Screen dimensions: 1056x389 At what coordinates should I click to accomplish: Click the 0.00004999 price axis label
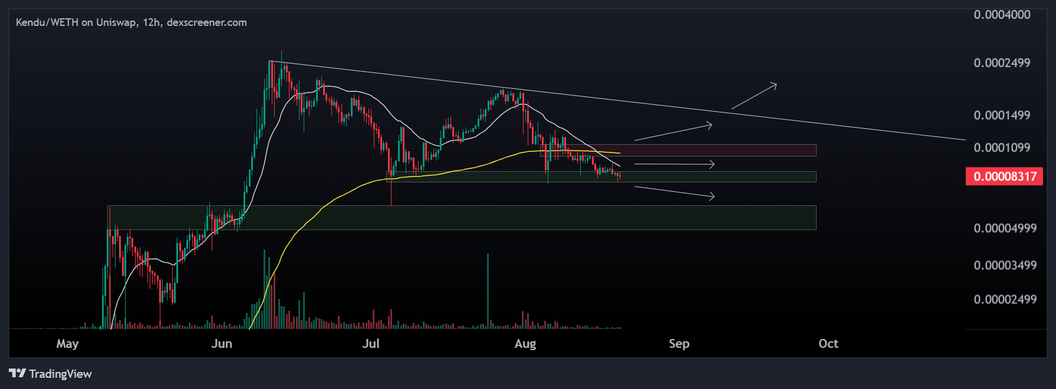point(1005,228)
